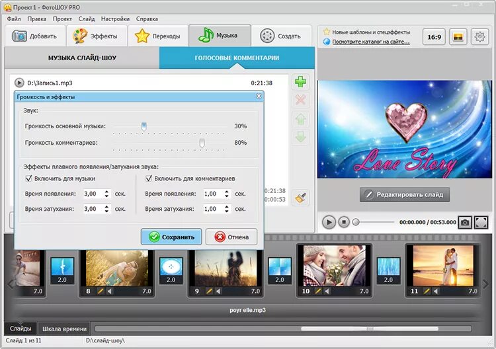Increase music fade-in time stepper
Screen dimensions: 496x349
coord(106,192)
